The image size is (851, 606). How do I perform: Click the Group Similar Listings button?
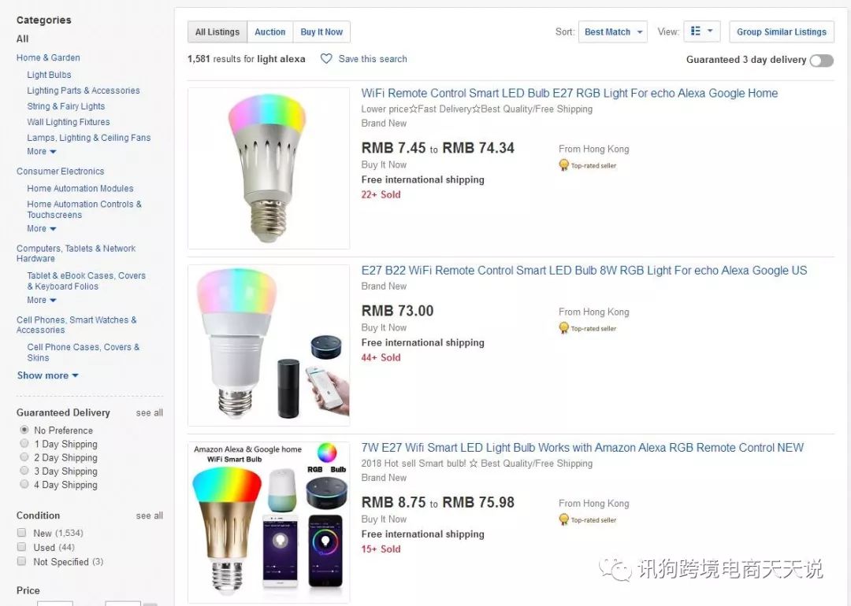coord(781,32)
